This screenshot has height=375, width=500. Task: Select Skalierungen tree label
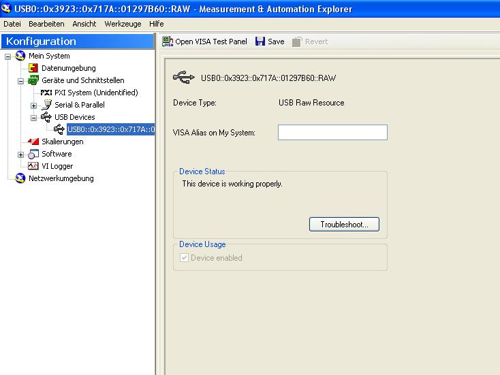(63, 142)
